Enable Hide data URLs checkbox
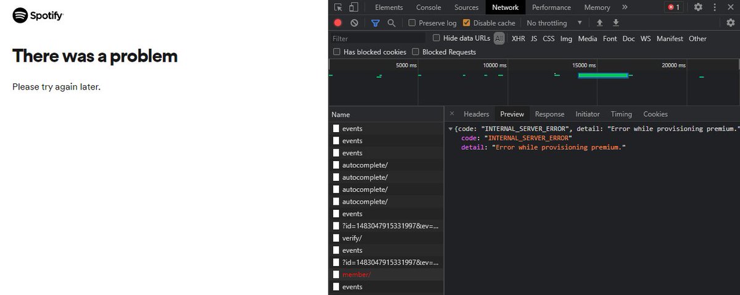 point(437,38)
